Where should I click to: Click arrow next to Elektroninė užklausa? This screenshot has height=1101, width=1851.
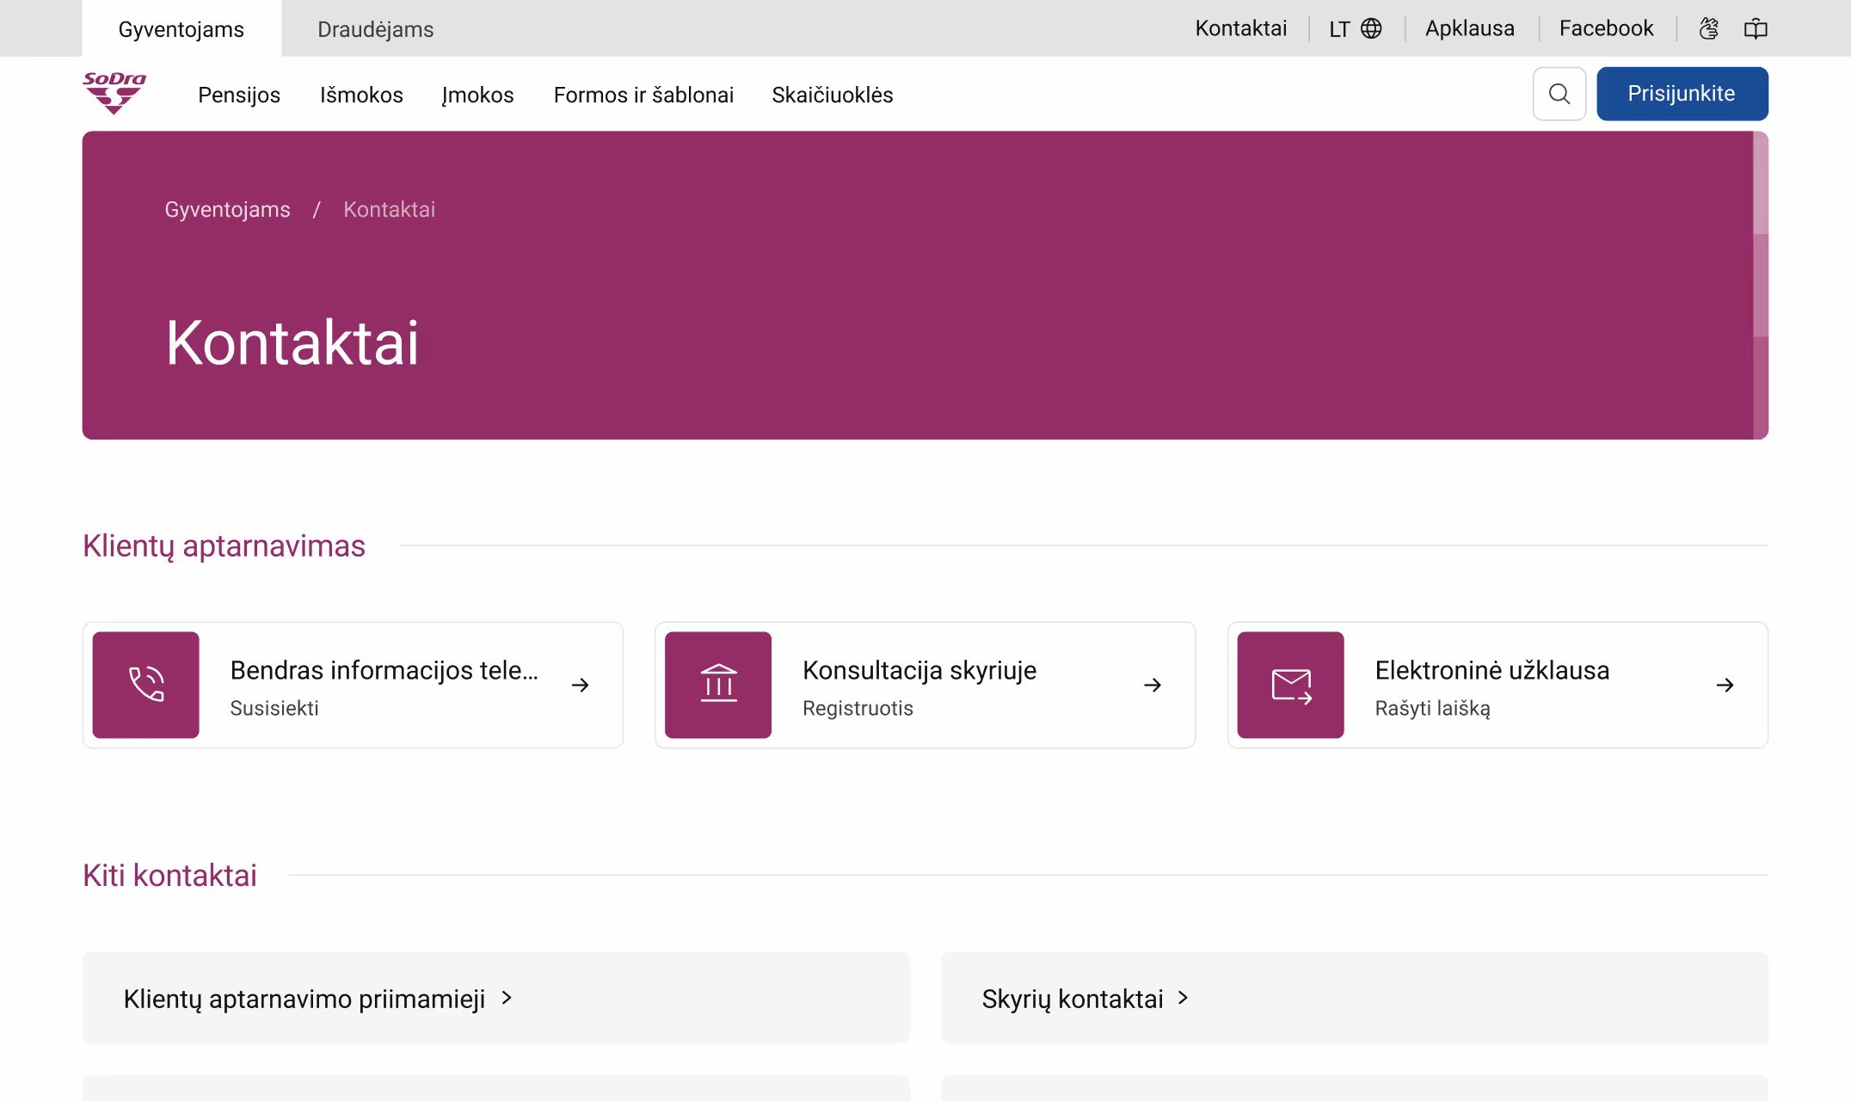pyautogui.click(x=1725, y=685)
